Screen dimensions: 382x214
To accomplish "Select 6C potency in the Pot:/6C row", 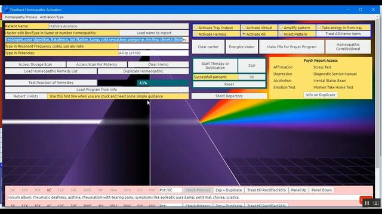I will (49, 190).
